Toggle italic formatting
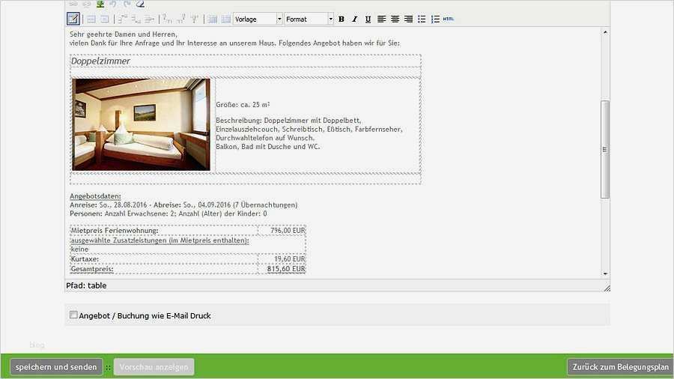Image resolution: width=674 pixels, height=379 pixels. (355, 19)
